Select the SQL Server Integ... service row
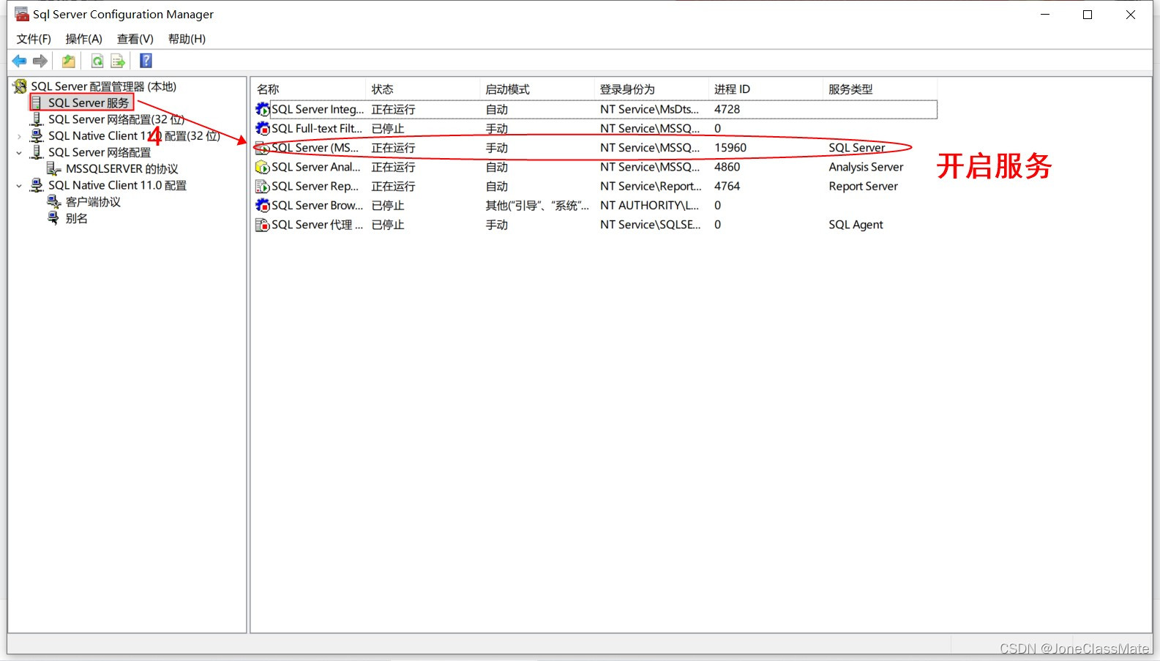 click(x=595, y=109)
